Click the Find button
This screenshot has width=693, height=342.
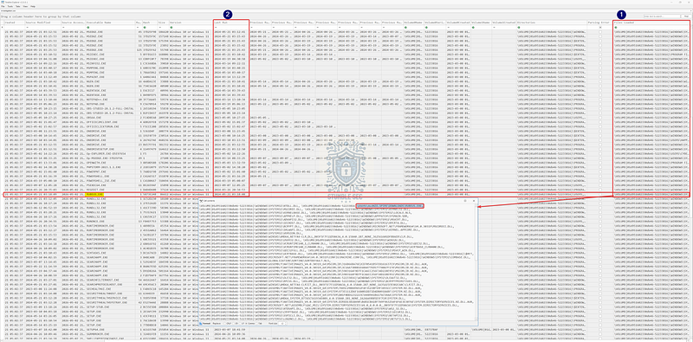pyautogui.click(x=686, y=16)
